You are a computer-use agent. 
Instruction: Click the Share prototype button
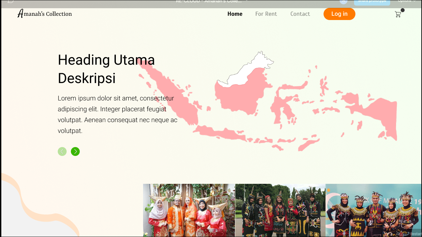click(372, 2)
